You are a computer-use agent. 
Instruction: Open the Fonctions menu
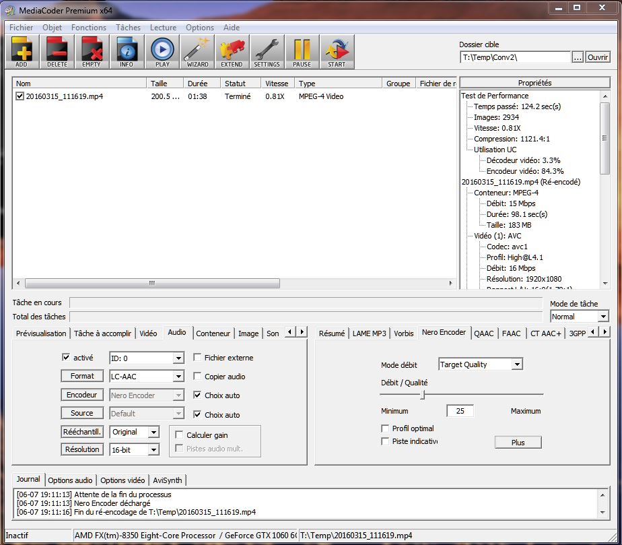(x=89, y=28)
